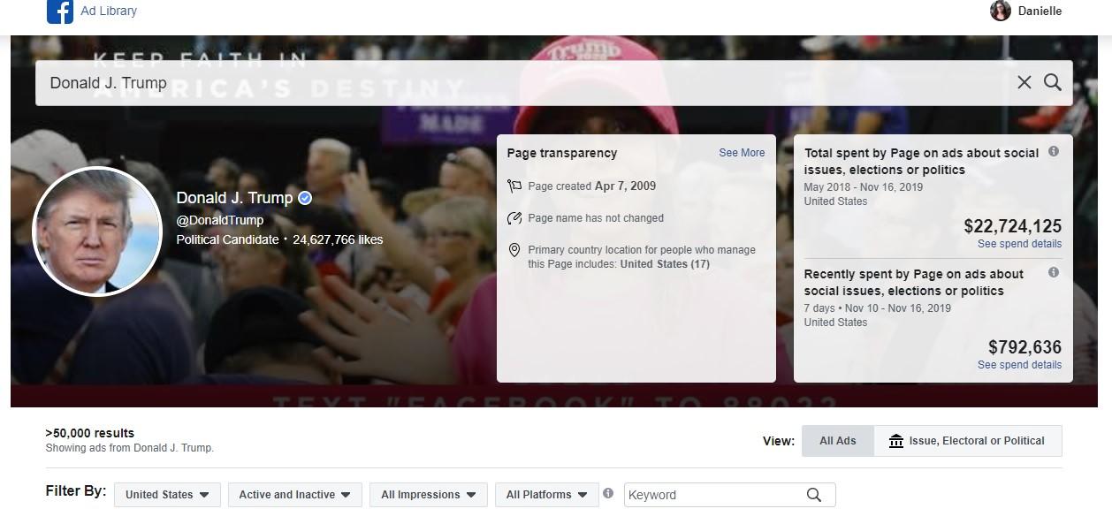Open the All Impressions dropdown
This screenshot has width=1112, height=524.
[429, 495]
